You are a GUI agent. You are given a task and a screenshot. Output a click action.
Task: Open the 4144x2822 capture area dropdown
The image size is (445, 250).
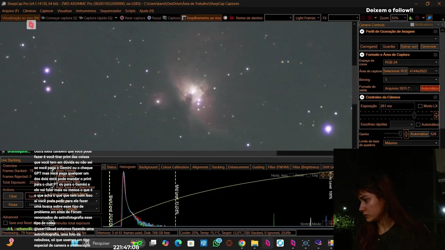[x=423, y=71]
